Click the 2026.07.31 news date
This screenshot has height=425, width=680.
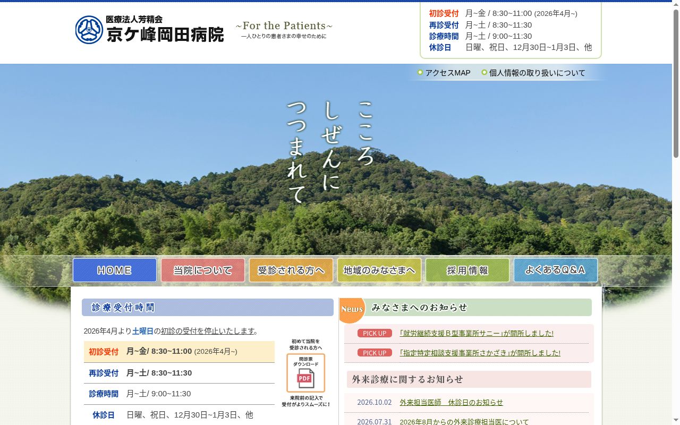click(x=375, y=422)
